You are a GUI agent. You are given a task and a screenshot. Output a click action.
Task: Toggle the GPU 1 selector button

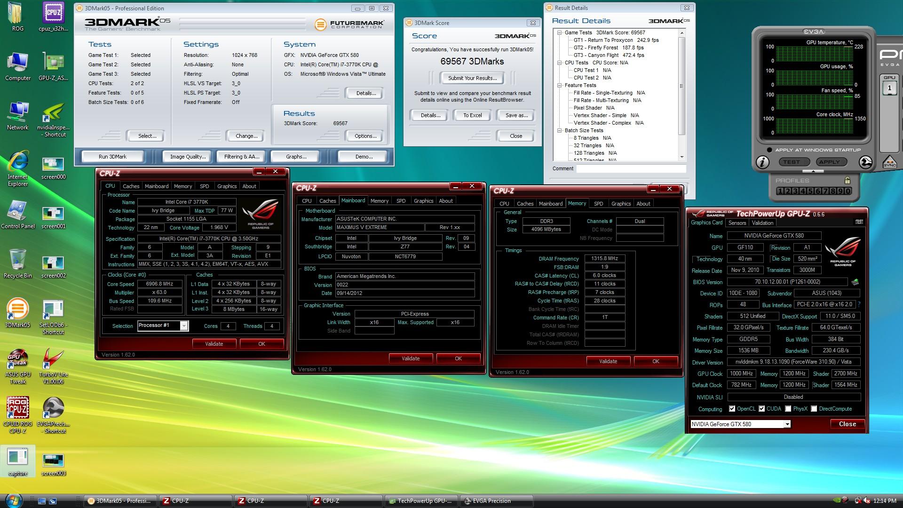pyautogui.click(x=889, y=88)
